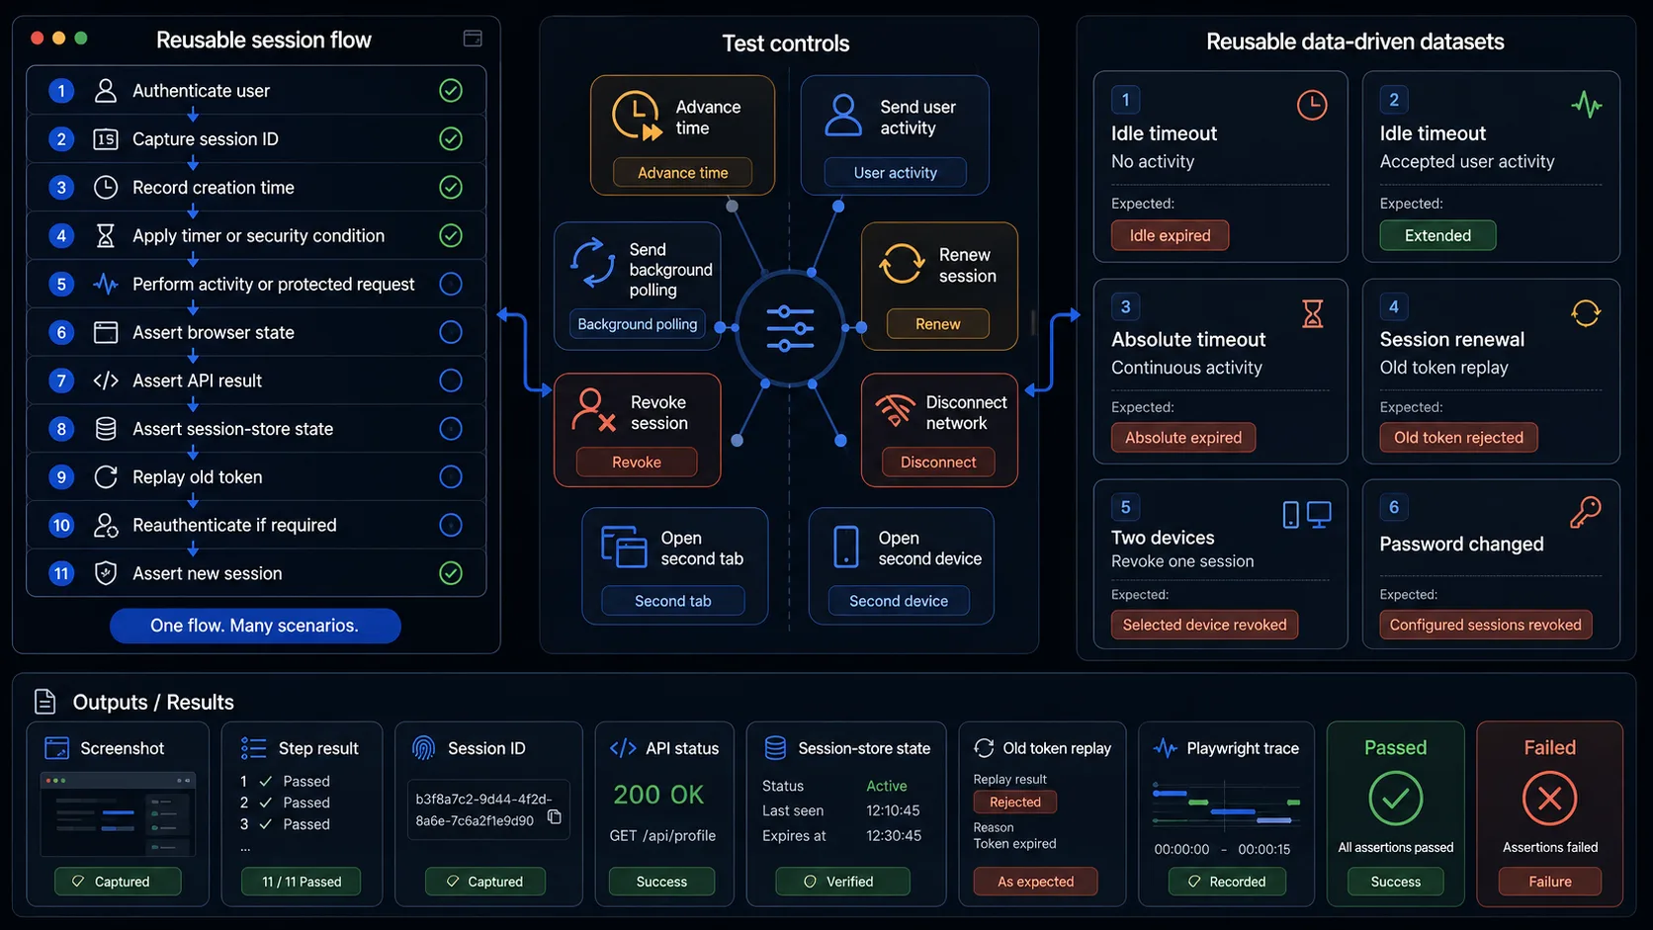Click the Configured sessions revoked badge
Screen dimensions: 1653x930
tap(1485, 625)
